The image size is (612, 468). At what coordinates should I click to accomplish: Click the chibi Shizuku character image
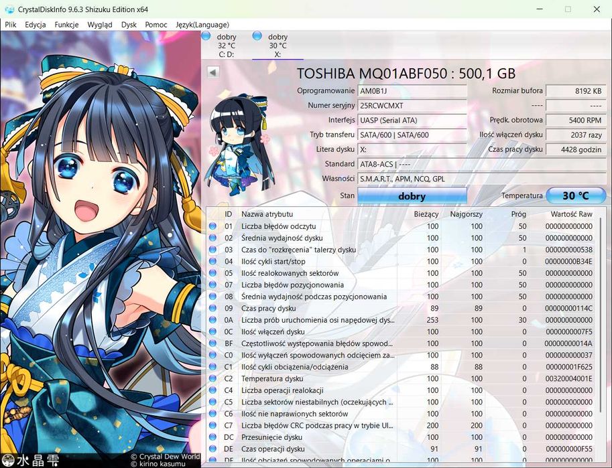(x=240, y=145)
